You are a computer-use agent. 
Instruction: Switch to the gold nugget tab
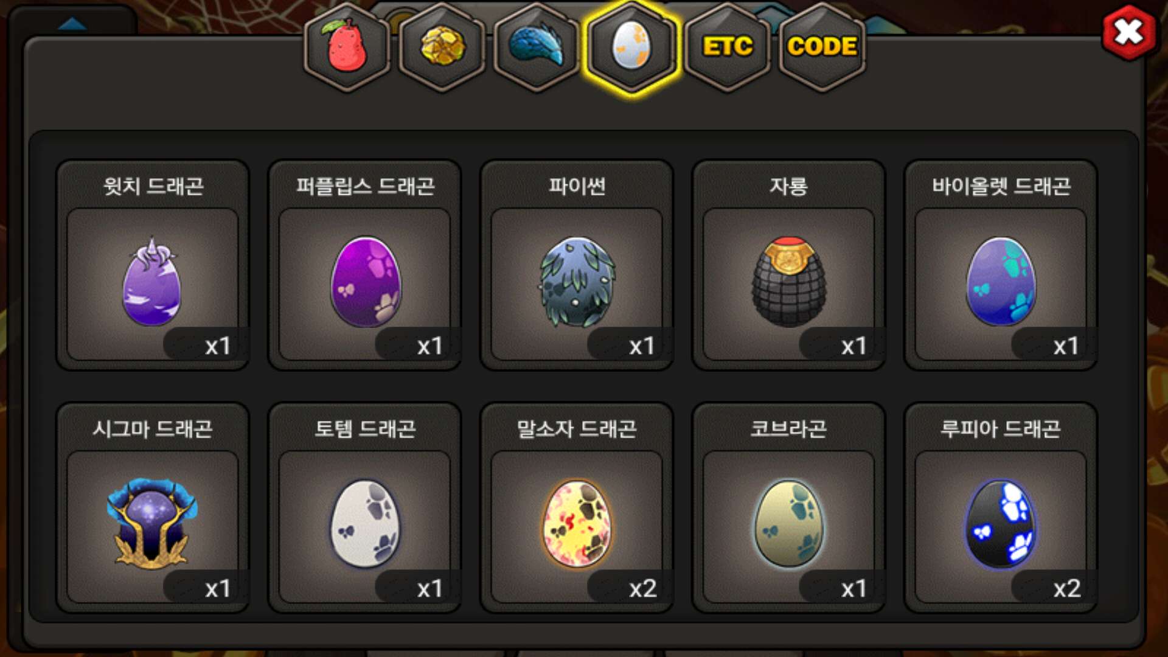[x=442, y=47]
